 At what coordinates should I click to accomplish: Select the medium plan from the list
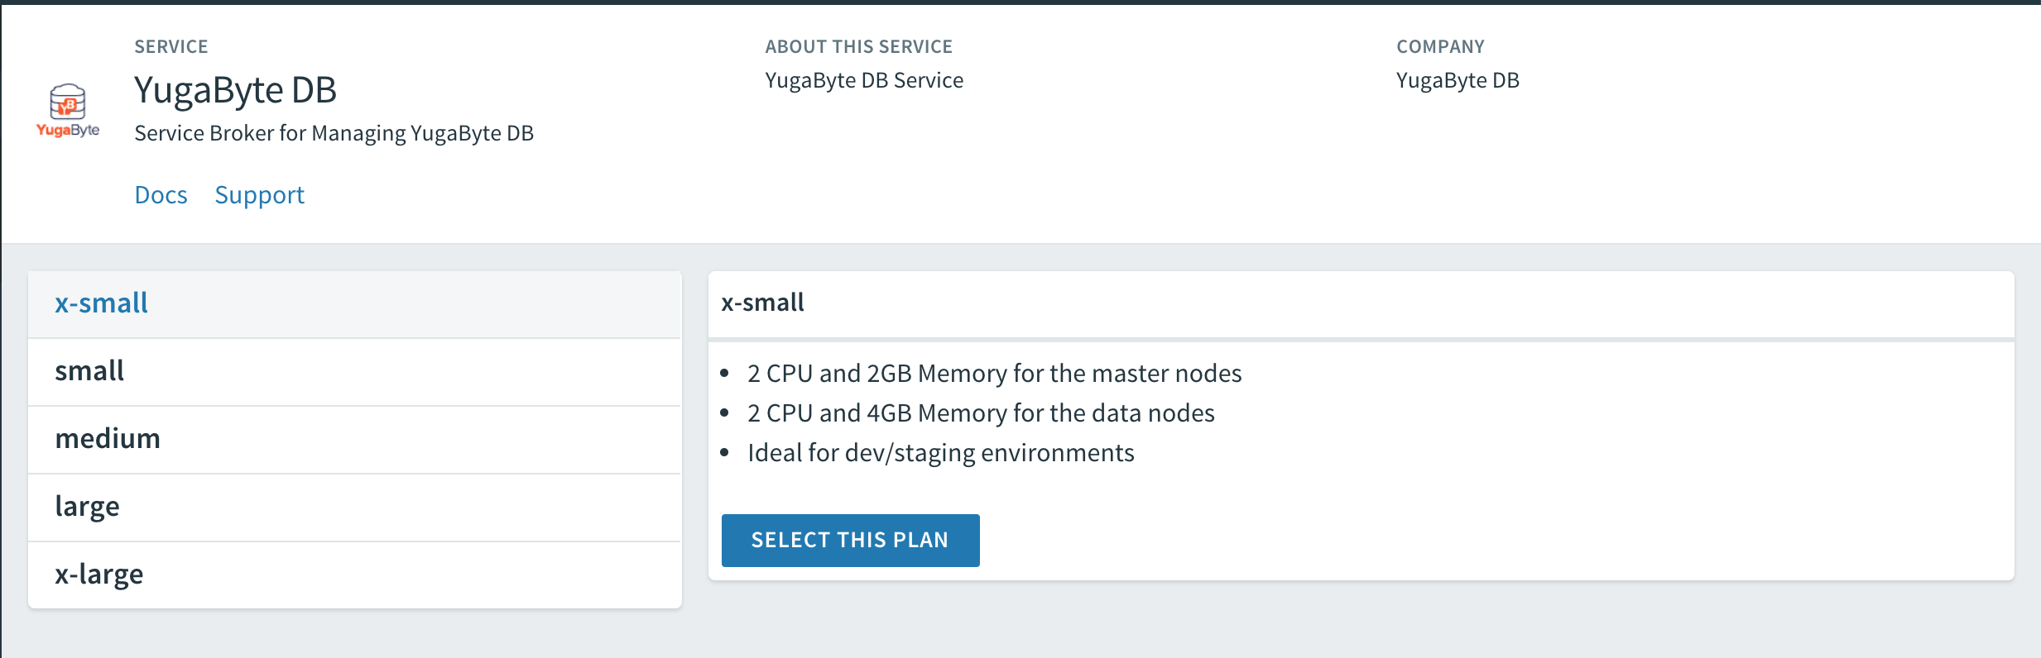(108, 439)
